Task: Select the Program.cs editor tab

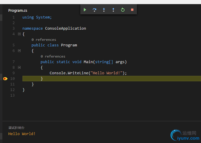Action: tap(18, 11)
